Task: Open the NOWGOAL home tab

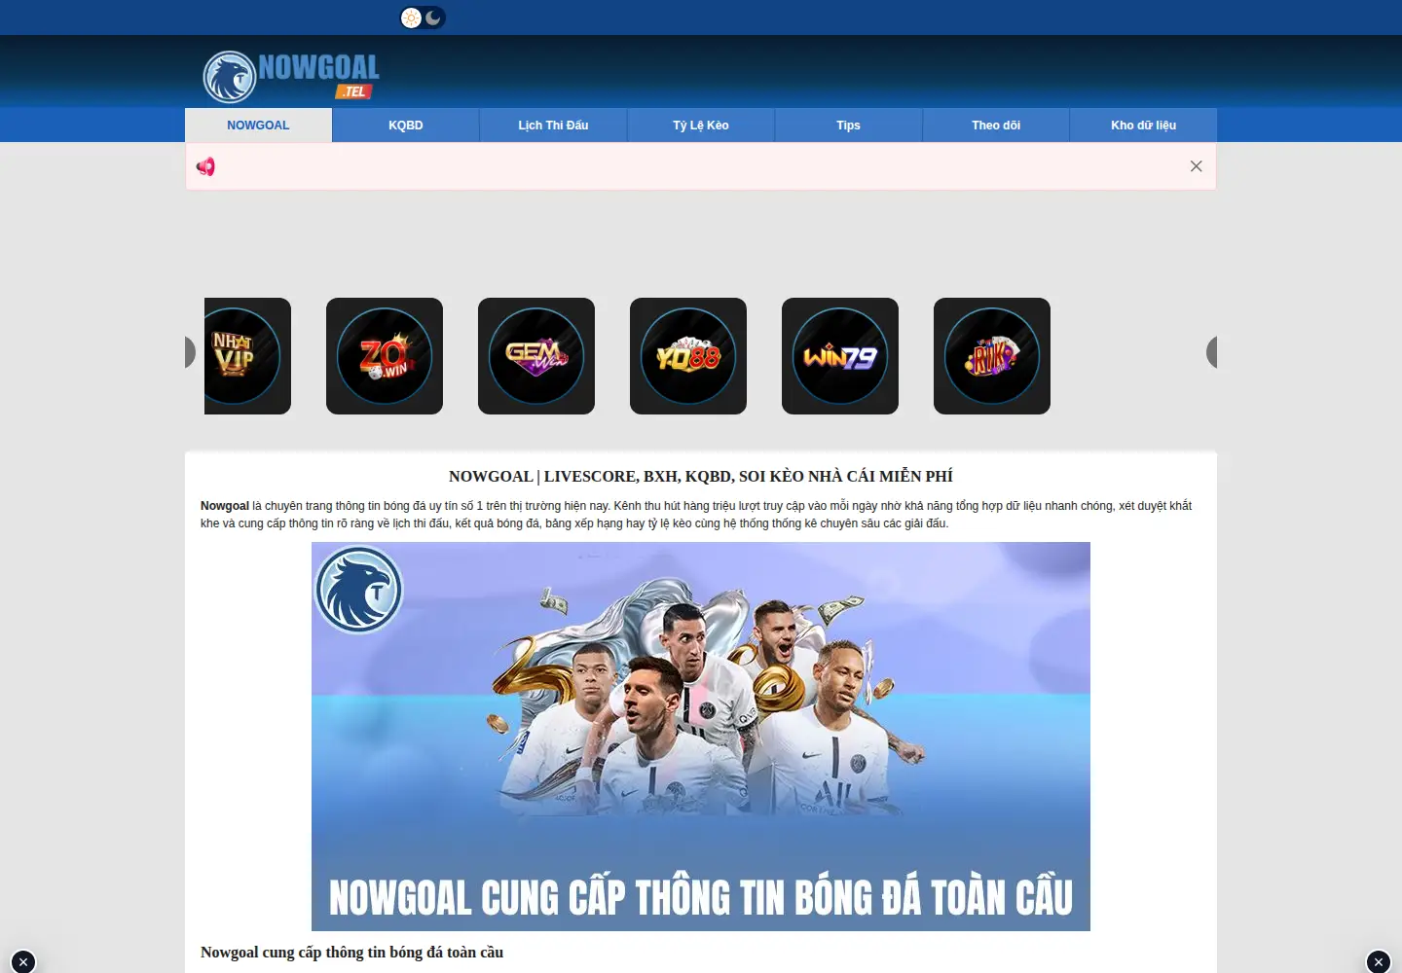Action: coord(258,126)
